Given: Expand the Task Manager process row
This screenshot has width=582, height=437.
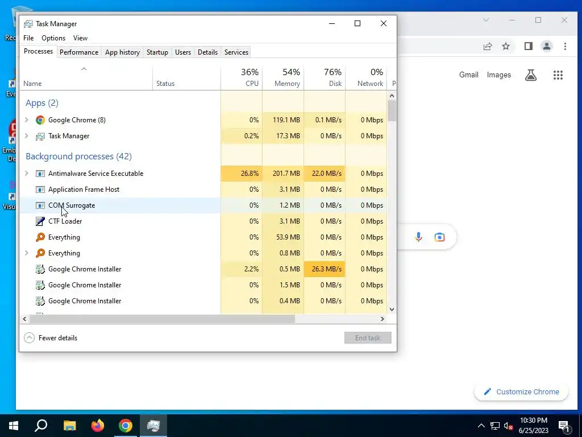Looking at the screenshot, I should coord(26,136).
